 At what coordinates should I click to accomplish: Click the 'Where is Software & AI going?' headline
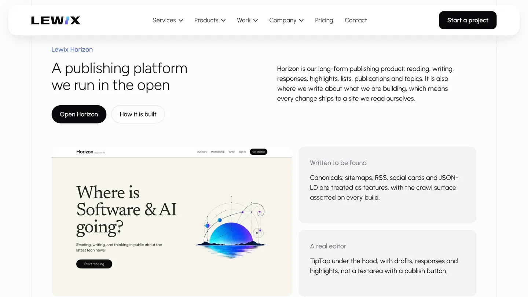(x=126, y=210)
